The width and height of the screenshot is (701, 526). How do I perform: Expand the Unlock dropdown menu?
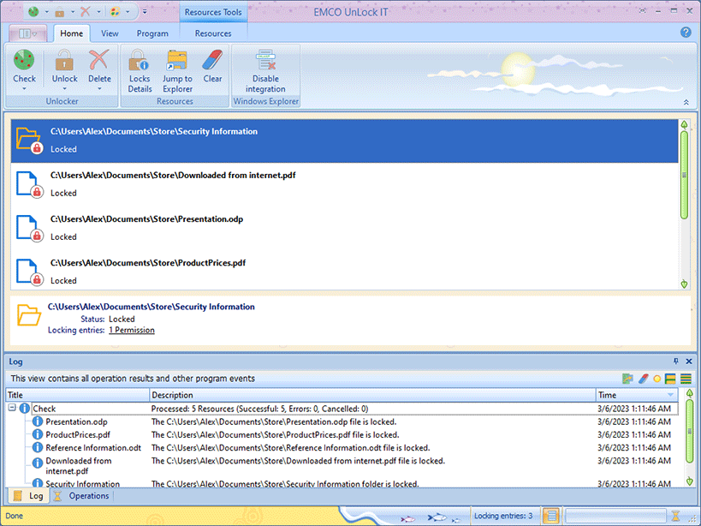click(x=64, y=88)
